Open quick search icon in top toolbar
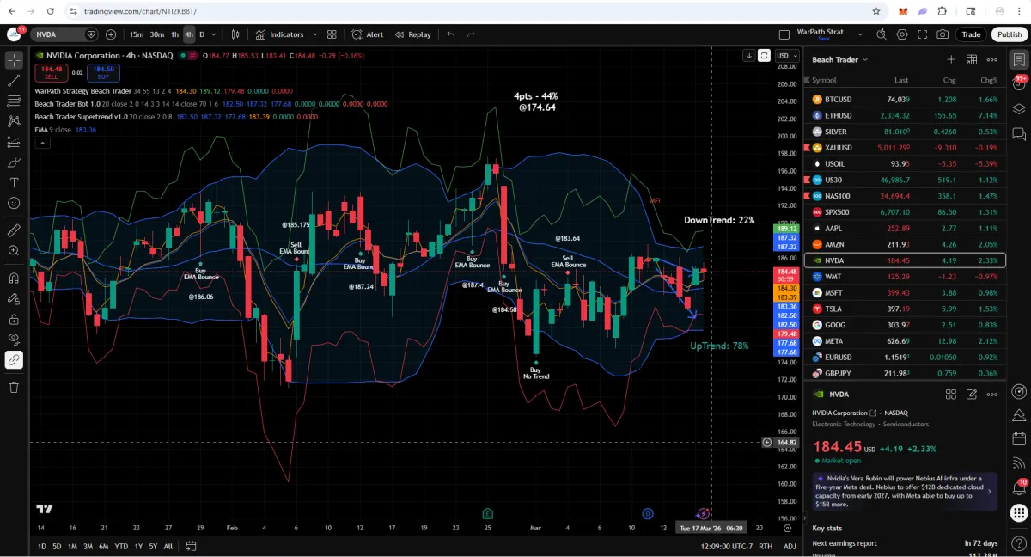1031x557 pixels. pos(881,34)
